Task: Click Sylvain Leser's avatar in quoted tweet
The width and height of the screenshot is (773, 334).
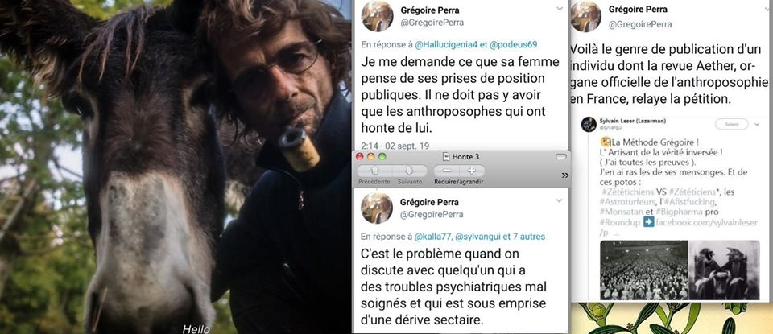Action: click(x=589, y=124)
